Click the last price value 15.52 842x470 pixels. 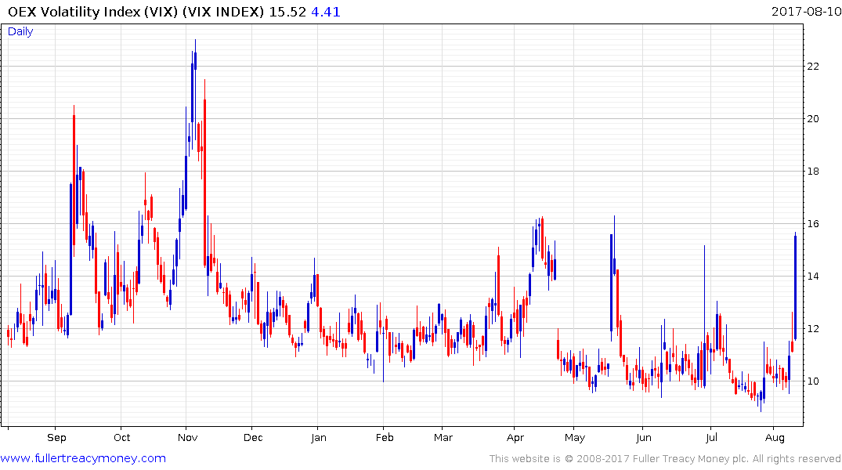[287, 12]
